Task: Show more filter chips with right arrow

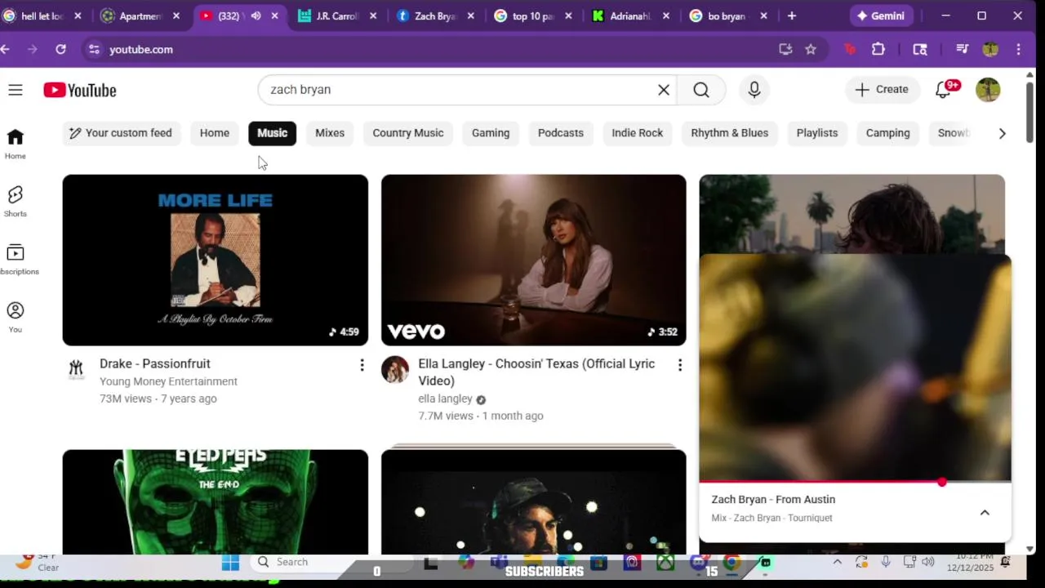Action: tap(1002, 133)
